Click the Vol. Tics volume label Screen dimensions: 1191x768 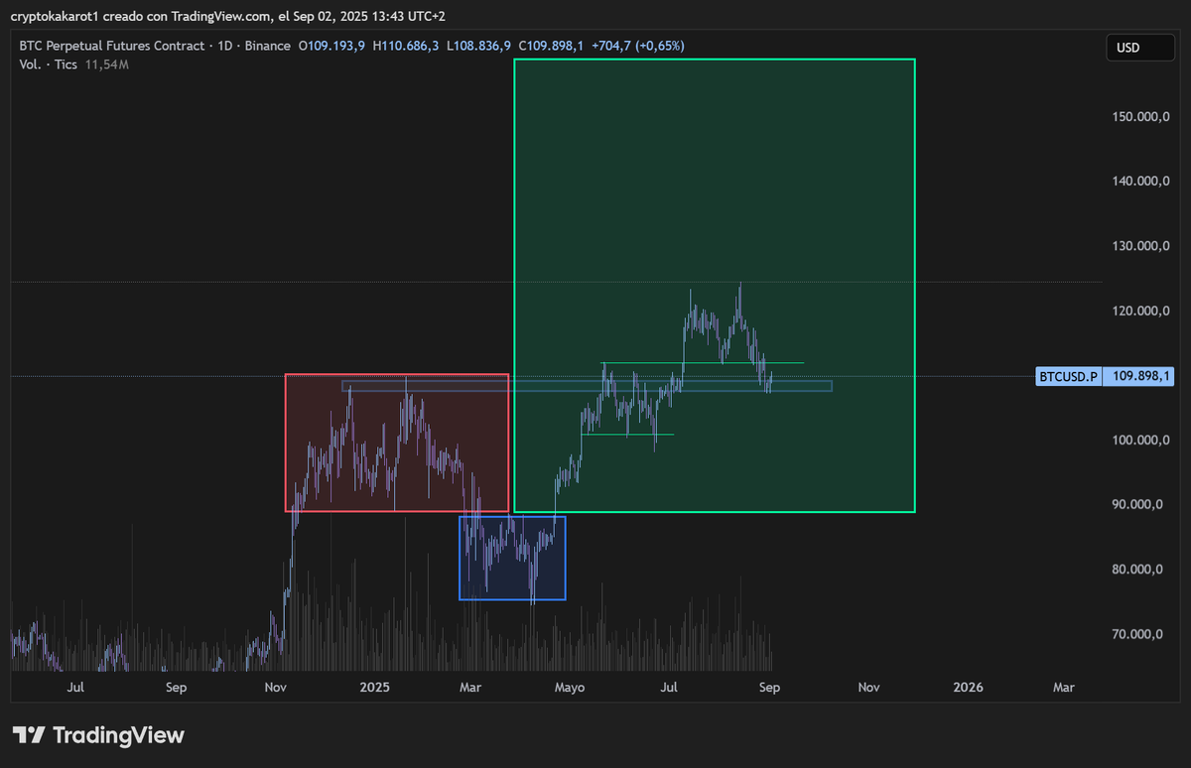(48, 64)
